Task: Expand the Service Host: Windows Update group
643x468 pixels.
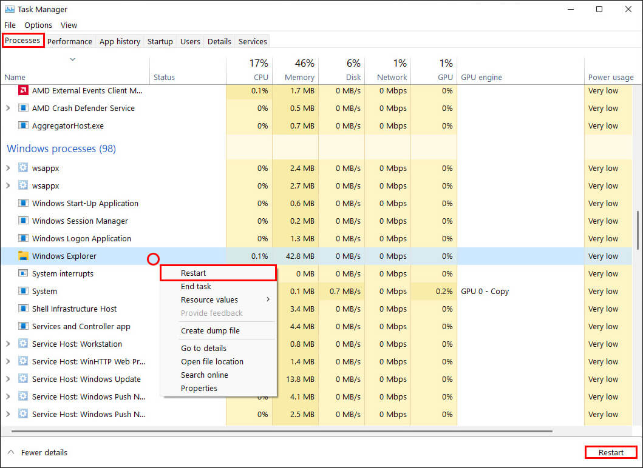Action: pos(8,379)
